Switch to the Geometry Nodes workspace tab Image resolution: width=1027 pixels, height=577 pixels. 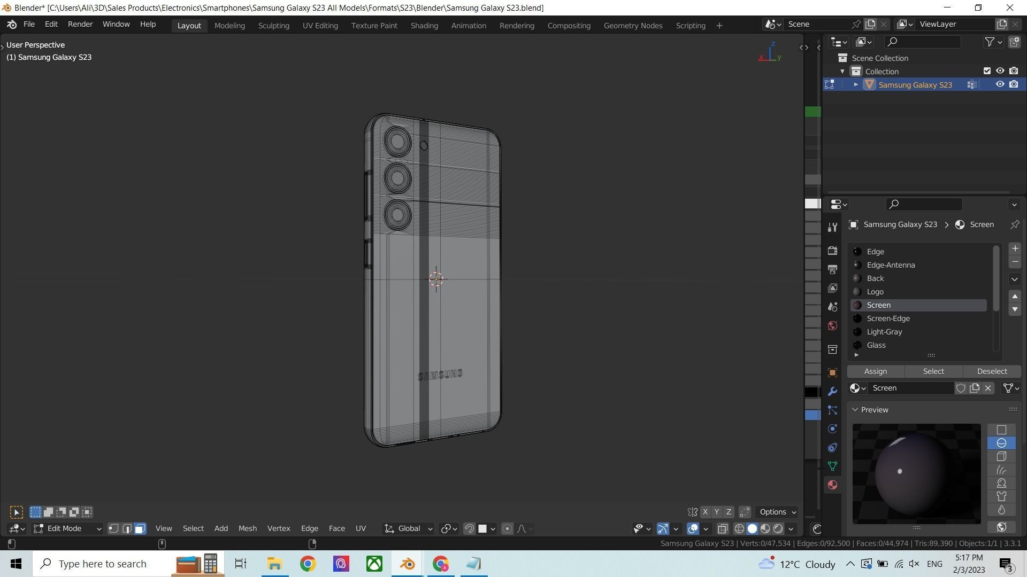click(x=633, y=25)
